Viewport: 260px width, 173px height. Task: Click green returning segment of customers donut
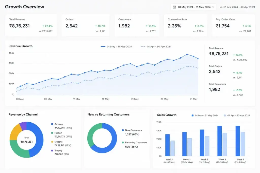90,135
